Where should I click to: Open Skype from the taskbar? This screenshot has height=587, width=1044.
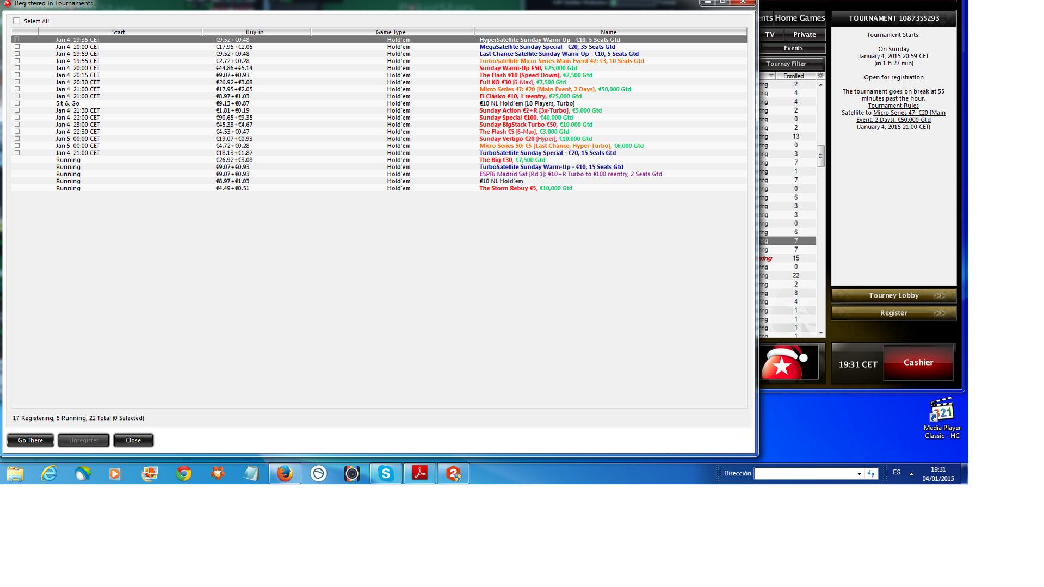(x=386, y=474)
